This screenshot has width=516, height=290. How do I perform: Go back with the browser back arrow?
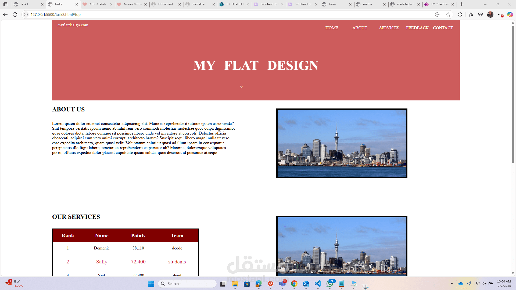point(5,15)
